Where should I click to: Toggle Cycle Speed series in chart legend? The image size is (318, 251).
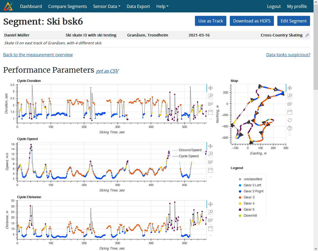tap(189, 156)
